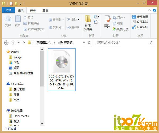Image resolution: width=159 pixels, height=133 pixels.
Task: Open the File (文件) menu
Action: 8,10
